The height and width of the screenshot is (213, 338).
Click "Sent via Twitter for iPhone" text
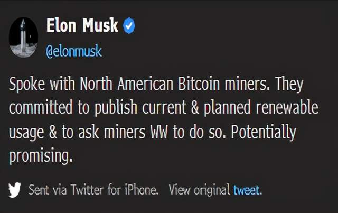[x=93, y=190]
